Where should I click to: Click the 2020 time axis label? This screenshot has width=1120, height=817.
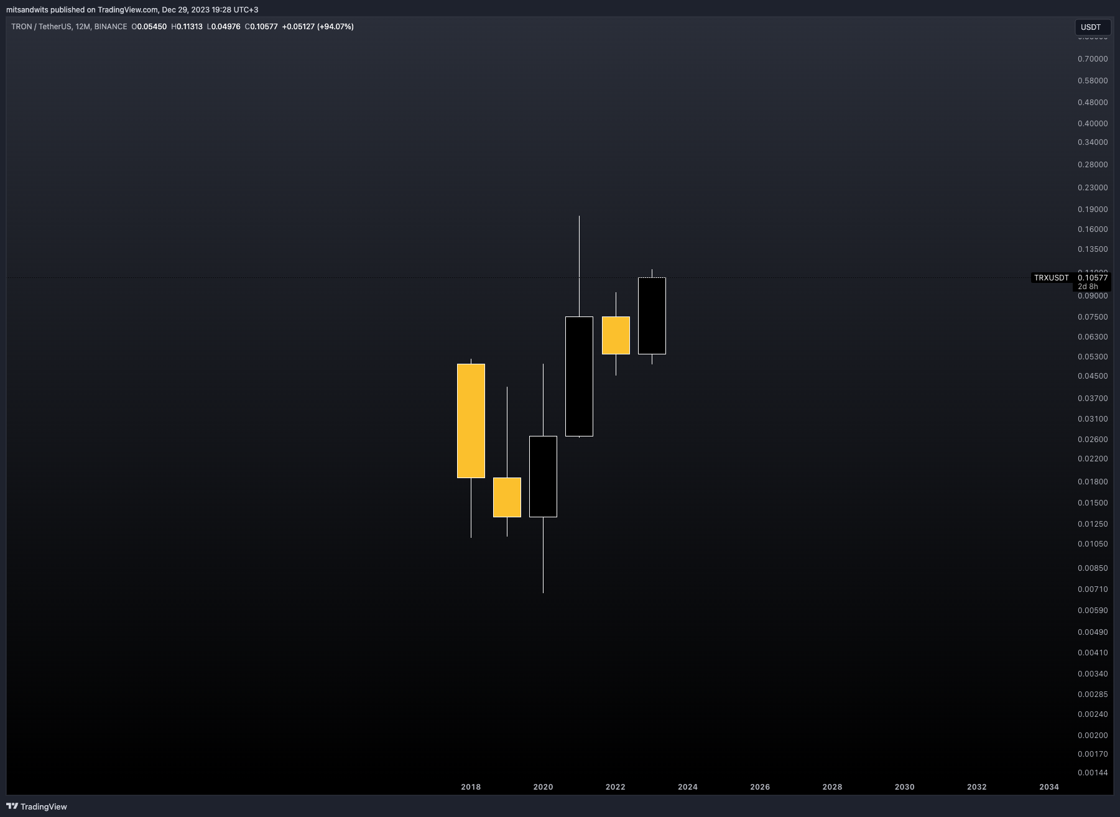coord(543,787)
